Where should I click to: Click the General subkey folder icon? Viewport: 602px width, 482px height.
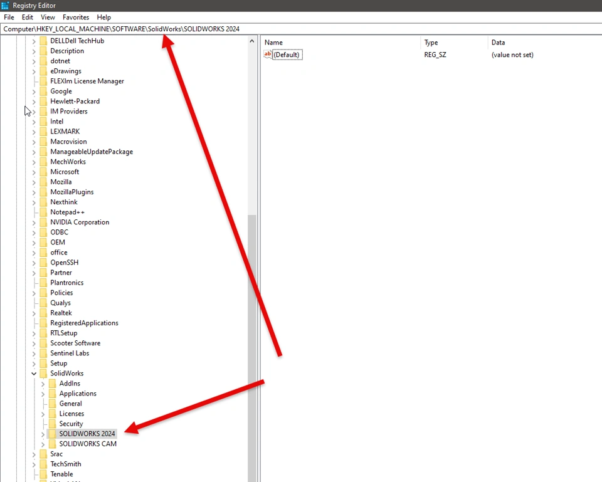(x=52, y=403)
